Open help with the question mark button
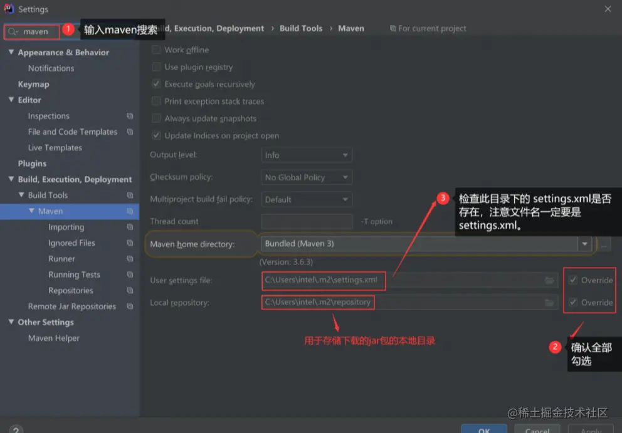Screen dimensions: 622x433 [x=16, y=429]
